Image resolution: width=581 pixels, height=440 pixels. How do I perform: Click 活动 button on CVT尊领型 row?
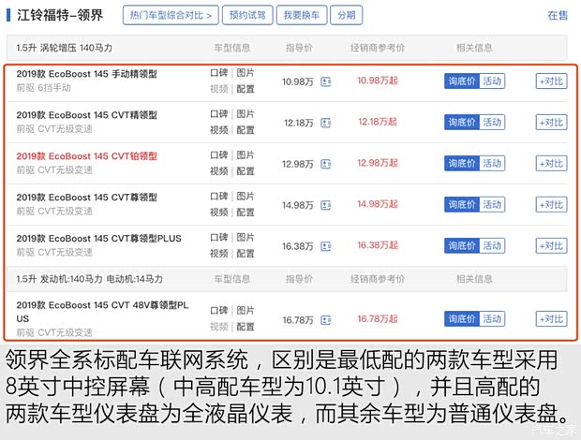492,205
